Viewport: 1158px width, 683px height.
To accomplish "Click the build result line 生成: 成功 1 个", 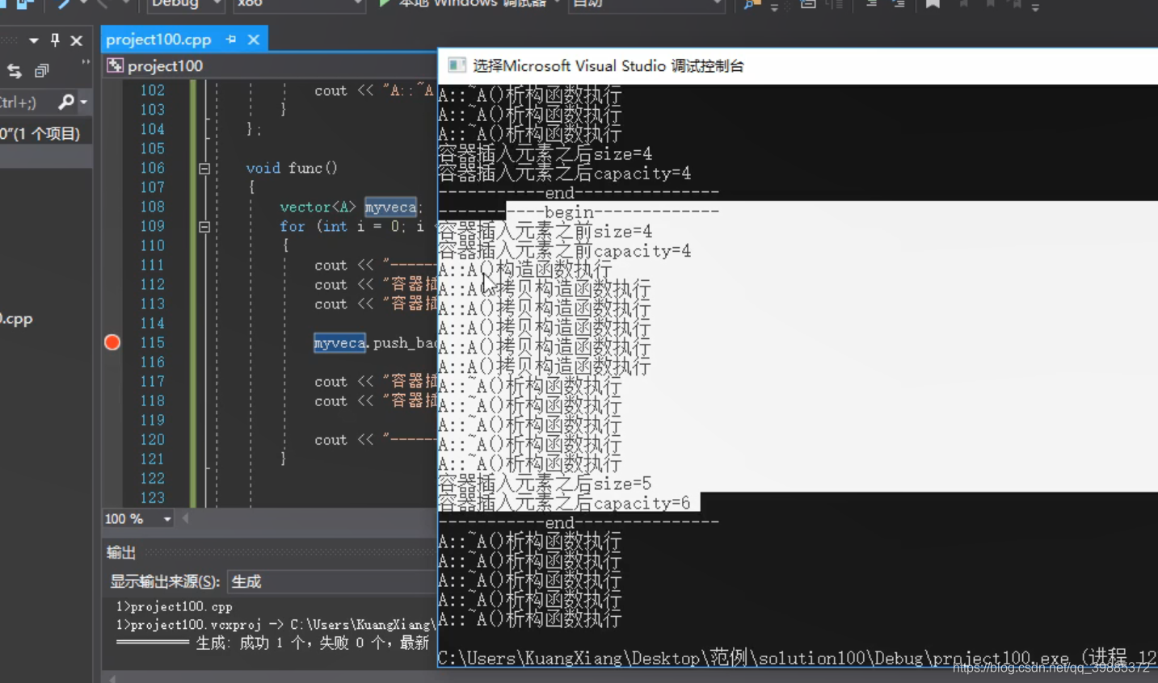I will [272, 643].
